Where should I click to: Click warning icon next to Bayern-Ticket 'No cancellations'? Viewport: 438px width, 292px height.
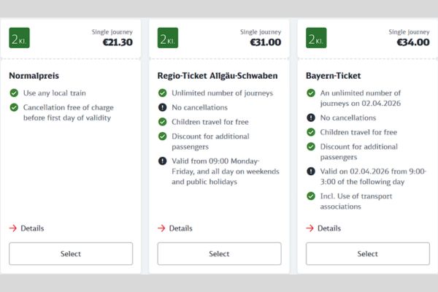pyautogui.click(x=310, y=118)
